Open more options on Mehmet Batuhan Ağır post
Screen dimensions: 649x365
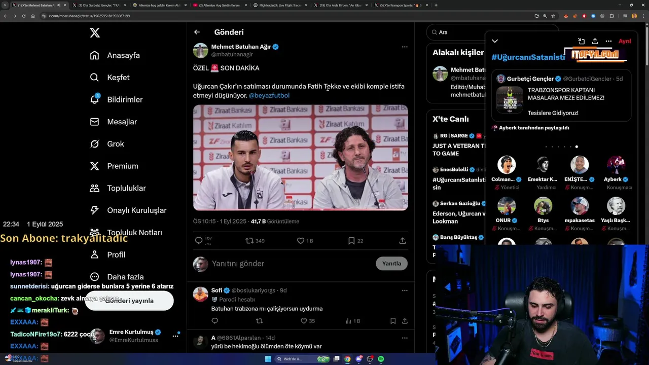click(405, 47)
